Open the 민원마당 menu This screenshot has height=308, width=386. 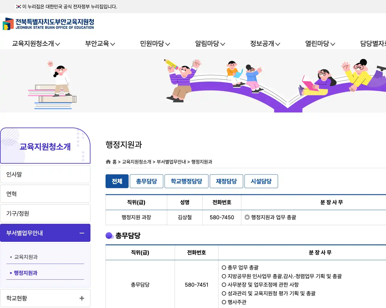pos(155,43)
